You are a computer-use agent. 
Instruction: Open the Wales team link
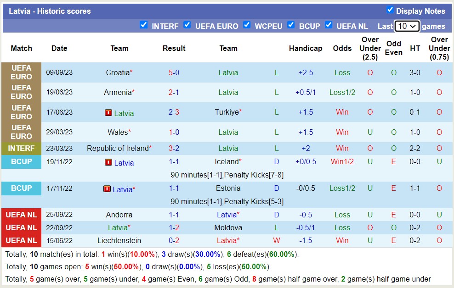point(118,132)
